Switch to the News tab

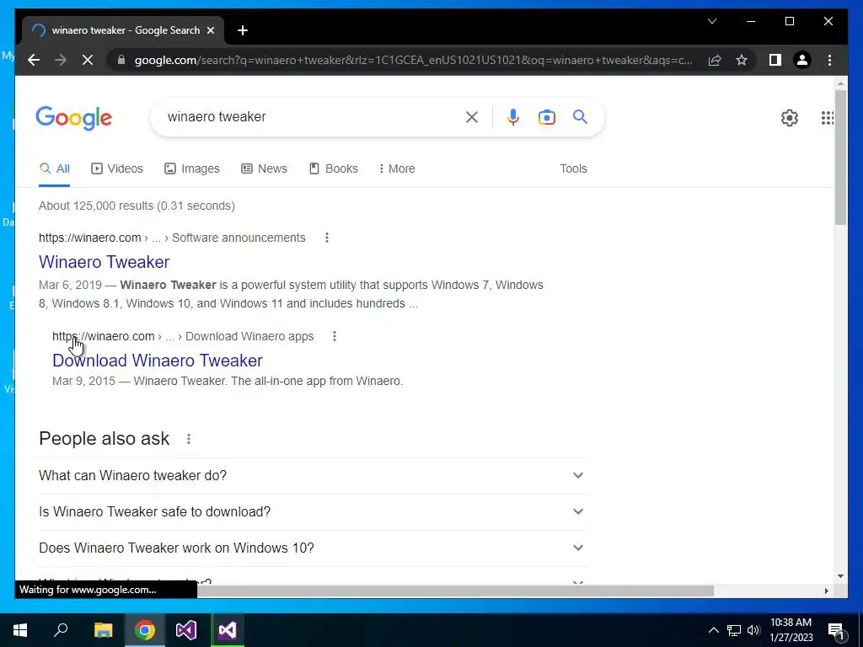pyautogui.click(x=264, y=168)
